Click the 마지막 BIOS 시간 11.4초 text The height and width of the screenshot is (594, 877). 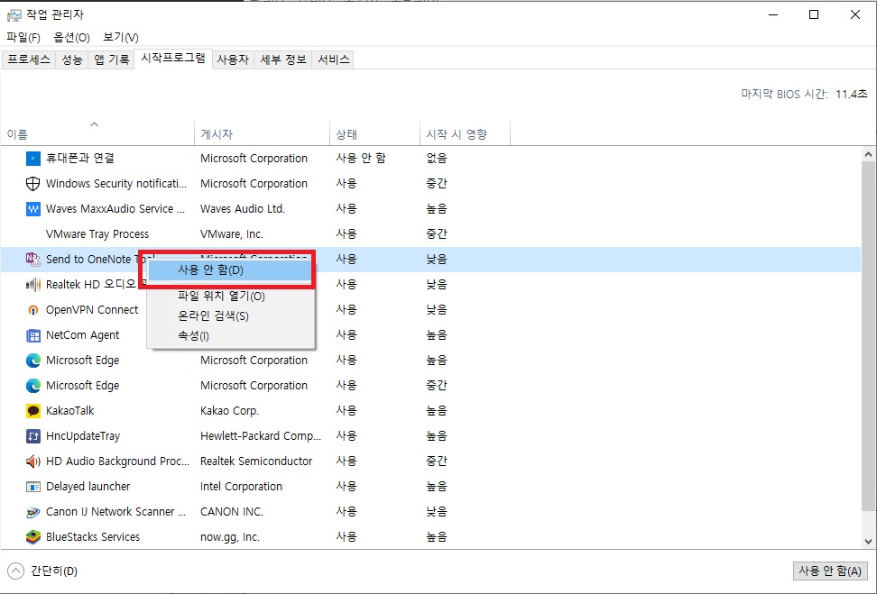(x=804, y=95)
